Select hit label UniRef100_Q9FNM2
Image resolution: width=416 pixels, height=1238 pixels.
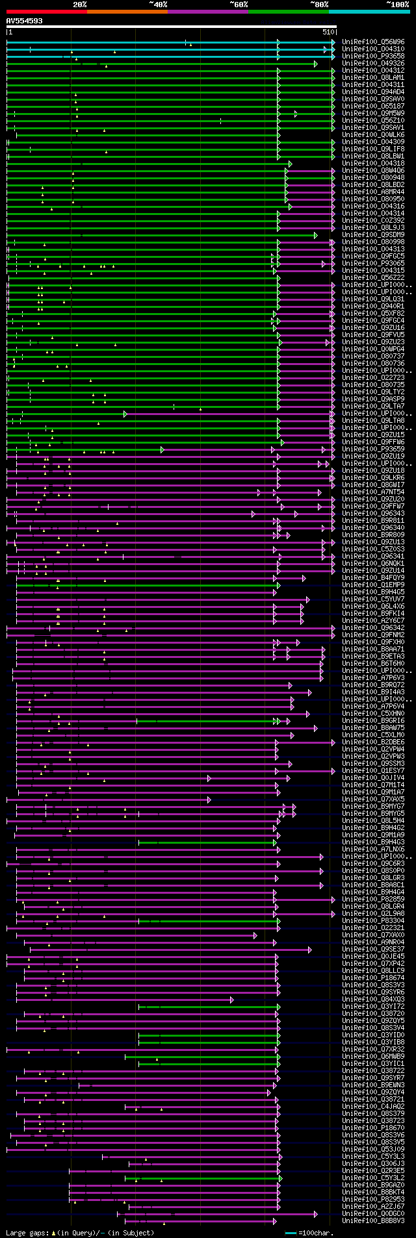coord(373,635)
